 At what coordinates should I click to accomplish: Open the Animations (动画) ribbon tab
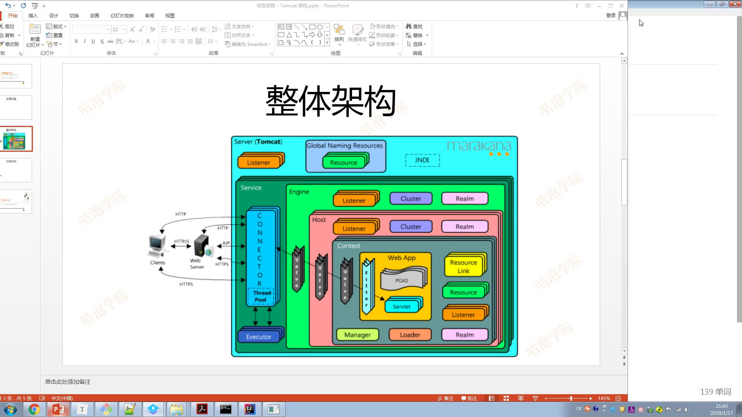point(95,15)
